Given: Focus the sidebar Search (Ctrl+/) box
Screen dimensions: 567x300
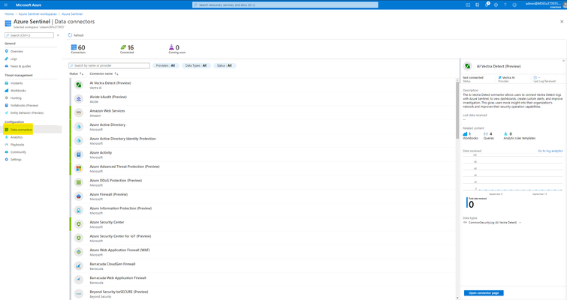Looking at the screenshot, I should [x=29, y=35].
